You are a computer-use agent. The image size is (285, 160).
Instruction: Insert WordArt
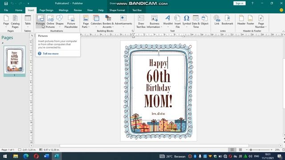click(168, 21)
